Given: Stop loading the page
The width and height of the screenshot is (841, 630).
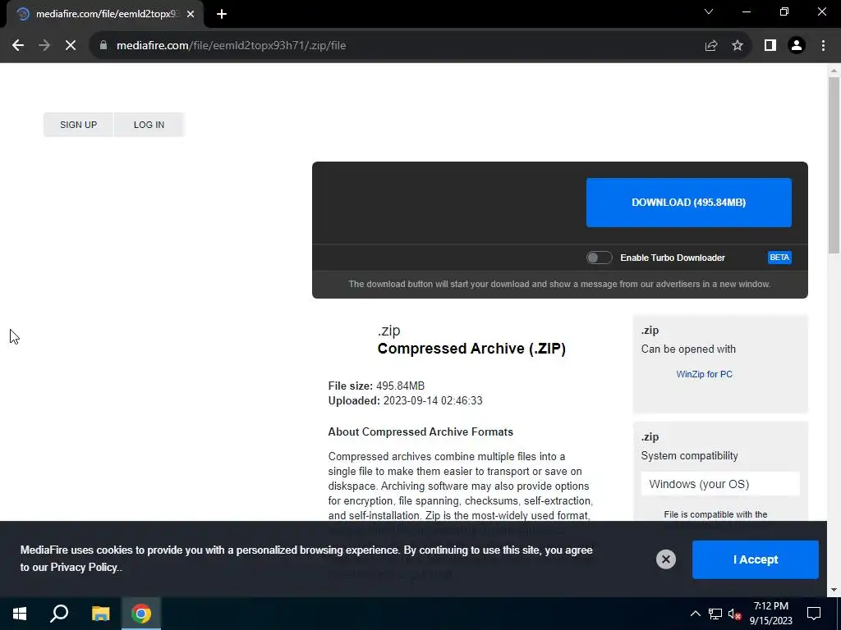Looking at the screenshot, I should pos(71,46).
